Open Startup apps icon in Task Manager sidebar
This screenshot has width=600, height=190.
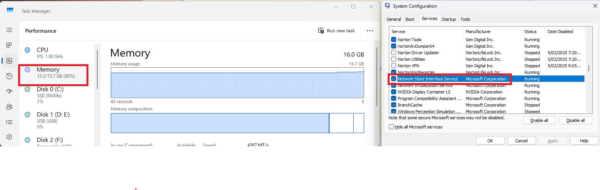(9, 92)
